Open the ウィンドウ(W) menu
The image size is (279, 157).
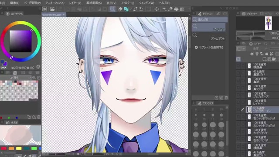click(x=146, y=3)
